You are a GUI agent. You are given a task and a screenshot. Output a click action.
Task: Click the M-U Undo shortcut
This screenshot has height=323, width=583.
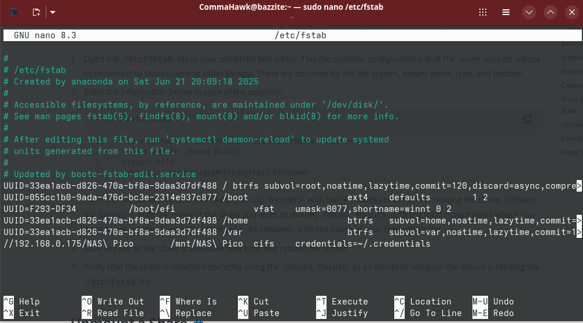[x=493, y=302]
